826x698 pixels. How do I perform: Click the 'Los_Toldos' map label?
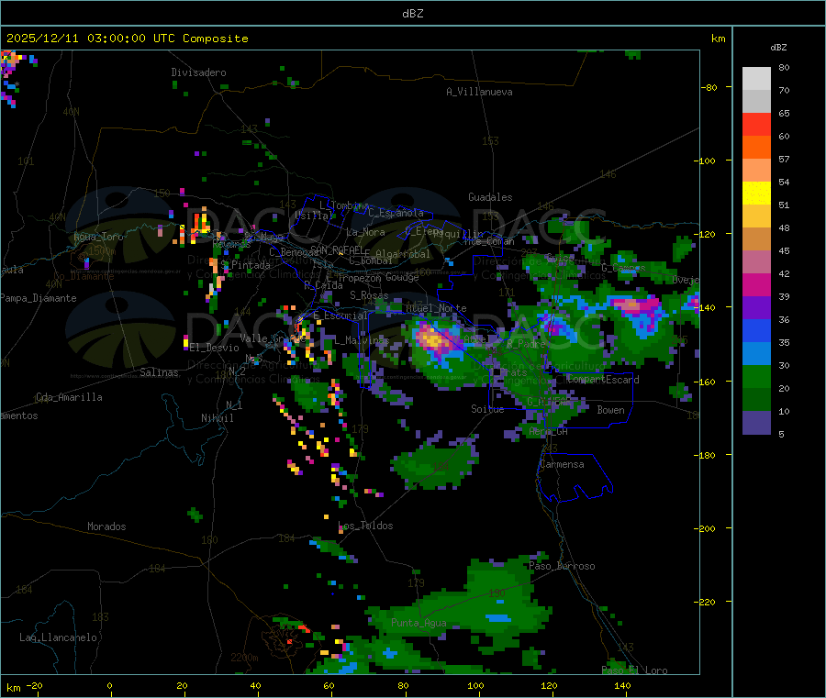point(365,526)
